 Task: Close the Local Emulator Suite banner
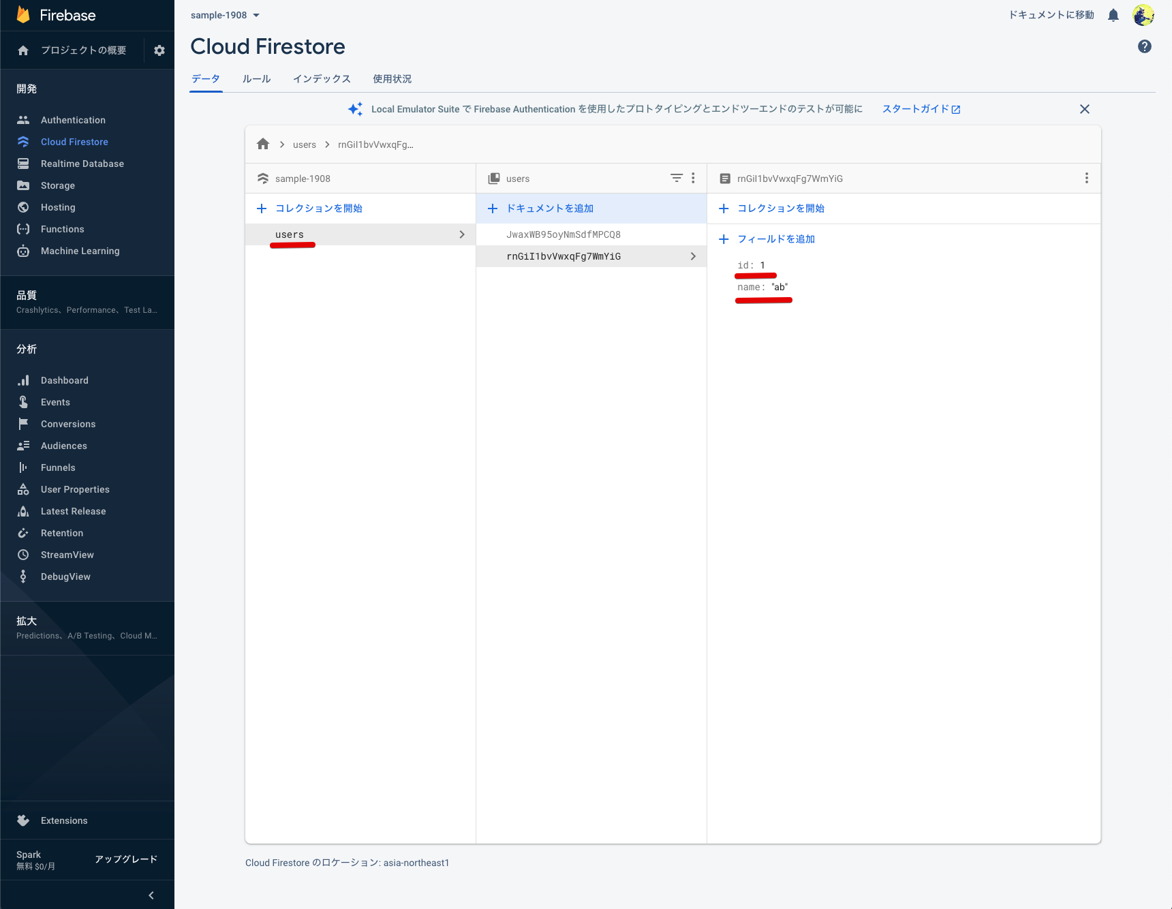[x=1085, y=109]
